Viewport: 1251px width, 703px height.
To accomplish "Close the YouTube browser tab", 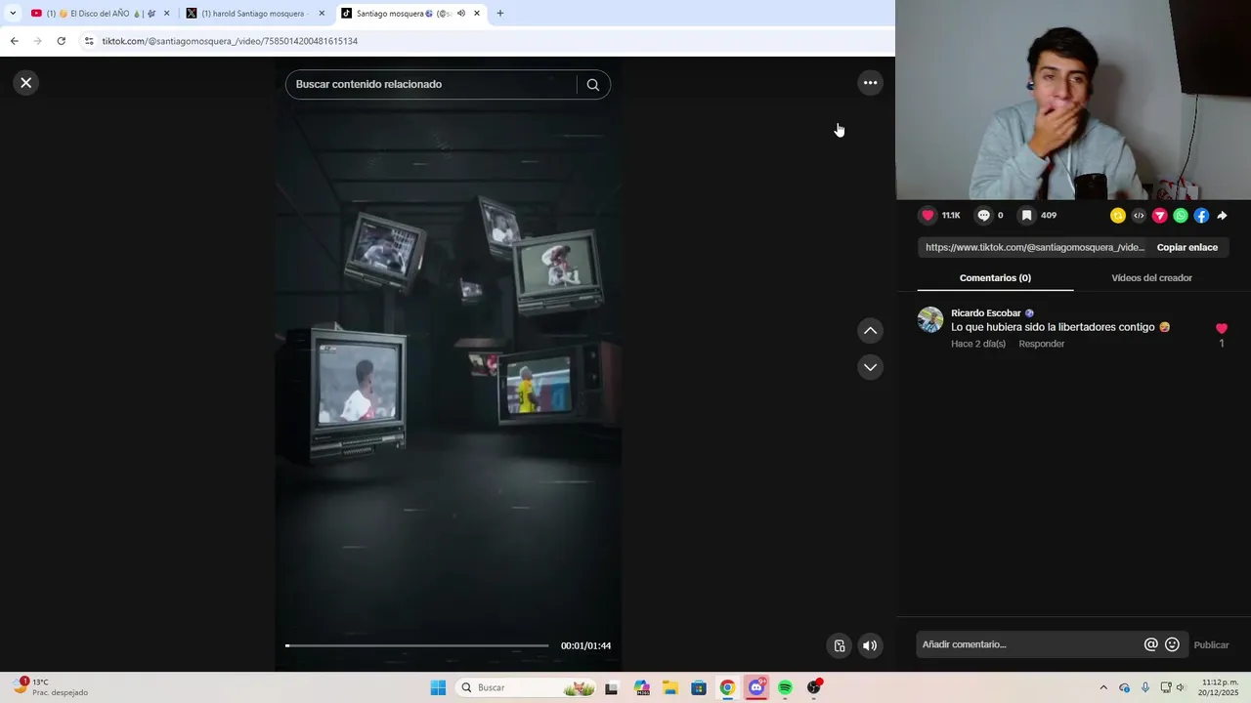I will (x=166, y=14).
